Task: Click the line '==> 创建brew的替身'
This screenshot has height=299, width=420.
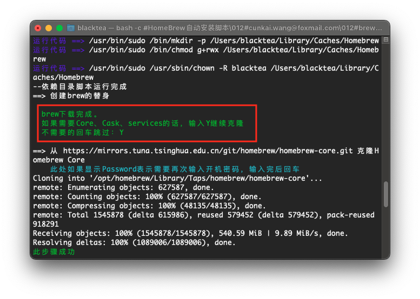Action: click(71, 96)
